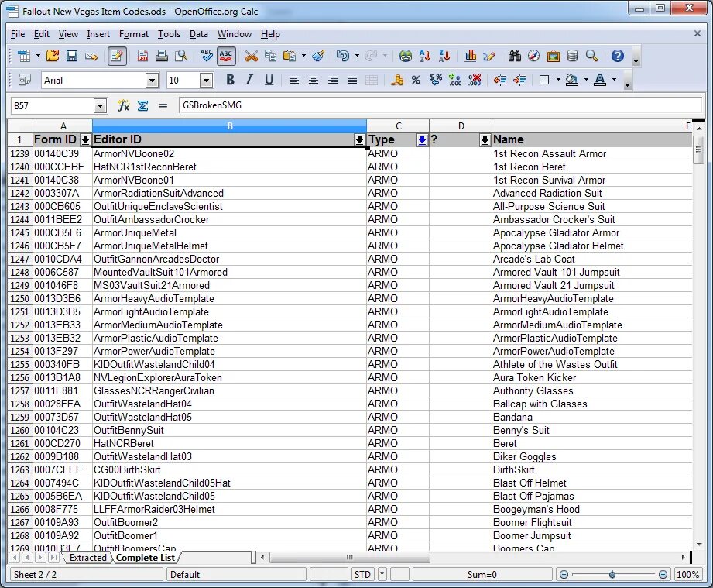
Task: Export directly as PDF
Action: click(142, 56)
